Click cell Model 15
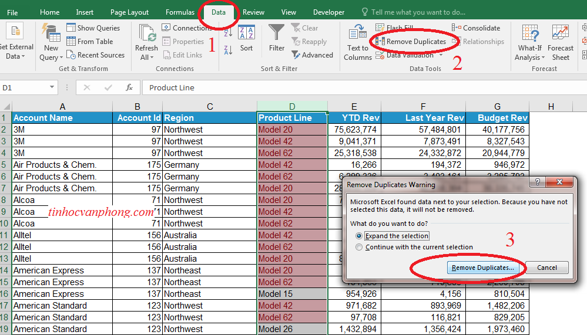This screenshot has height=335, width=587. click(x=292, y=294)
